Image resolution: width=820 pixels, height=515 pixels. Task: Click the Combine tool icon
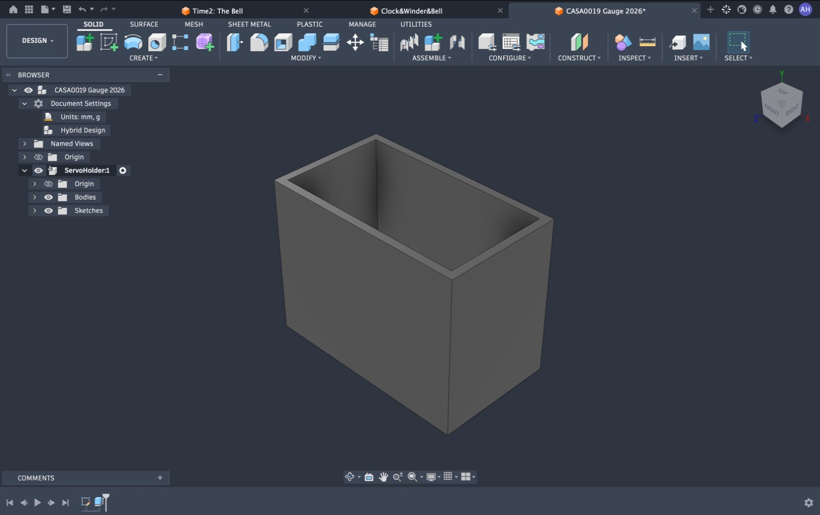[307, 42]
